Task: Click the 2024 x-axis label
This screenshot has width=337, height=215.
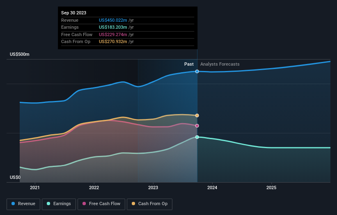Action: tap(212, 188)
